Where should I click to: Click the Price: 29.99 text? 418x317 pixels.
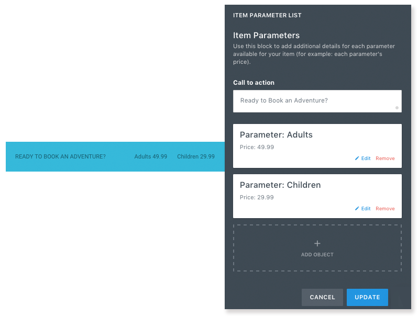pos(257,198)
